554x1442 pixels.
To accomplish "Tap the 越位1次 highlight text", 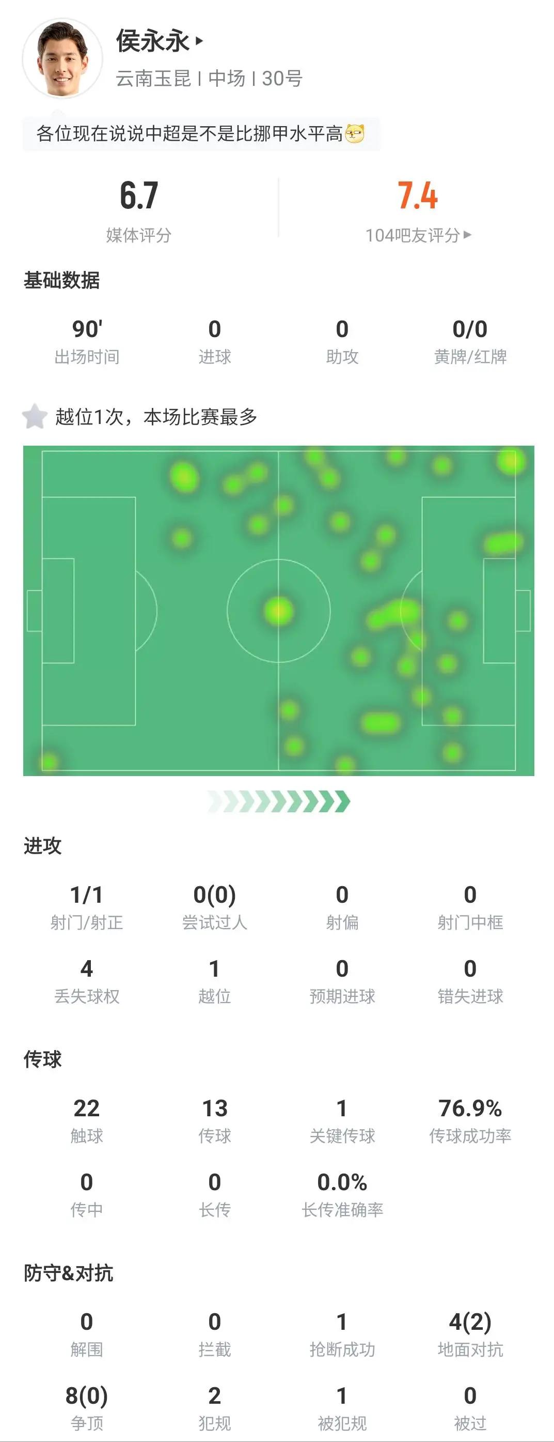I will pos(156,417).
